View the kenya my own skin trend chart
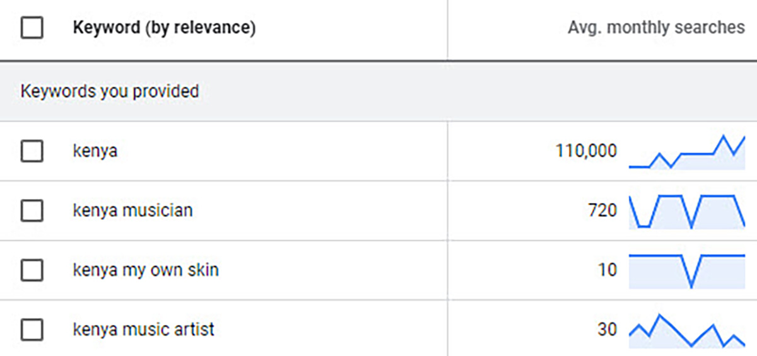The image size is (757, 356). 687,271
